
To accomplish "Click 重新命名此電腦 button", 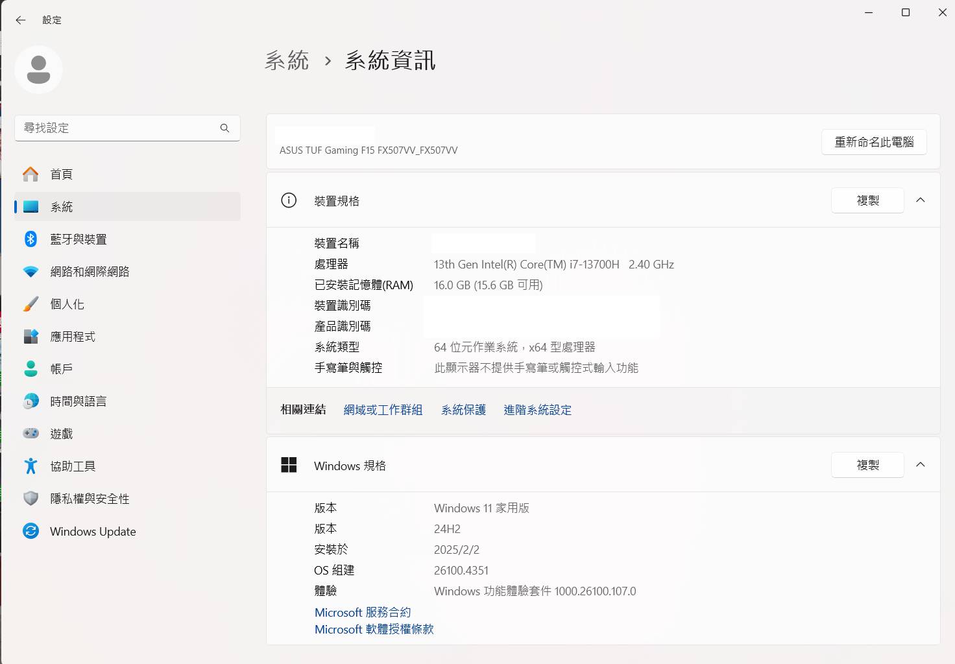I will tap(874, 142).
